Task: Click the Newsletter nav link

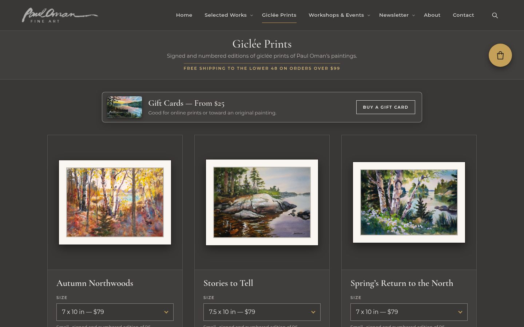Action: [394, 15]
